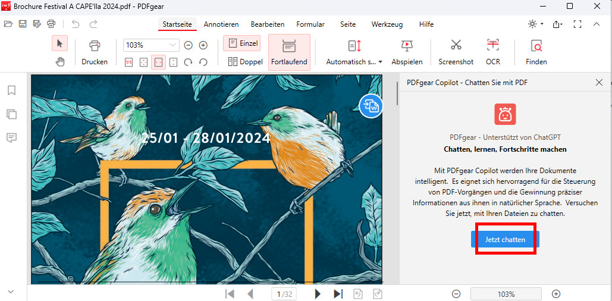Click the go forward view icon
The image size is (612, 301).
tap(378, 294)
